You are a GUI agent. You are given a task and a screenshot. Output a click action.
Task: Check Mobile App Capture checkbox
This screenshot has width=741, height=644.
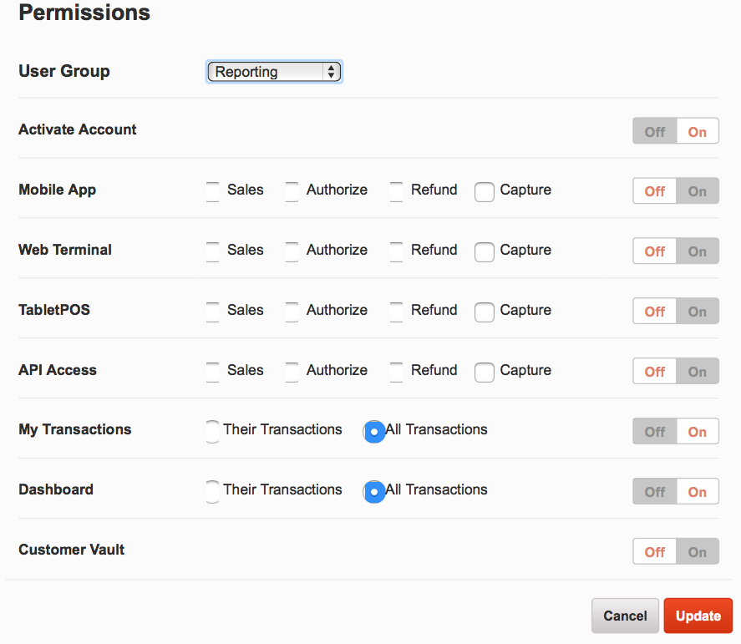coord(485,192)
